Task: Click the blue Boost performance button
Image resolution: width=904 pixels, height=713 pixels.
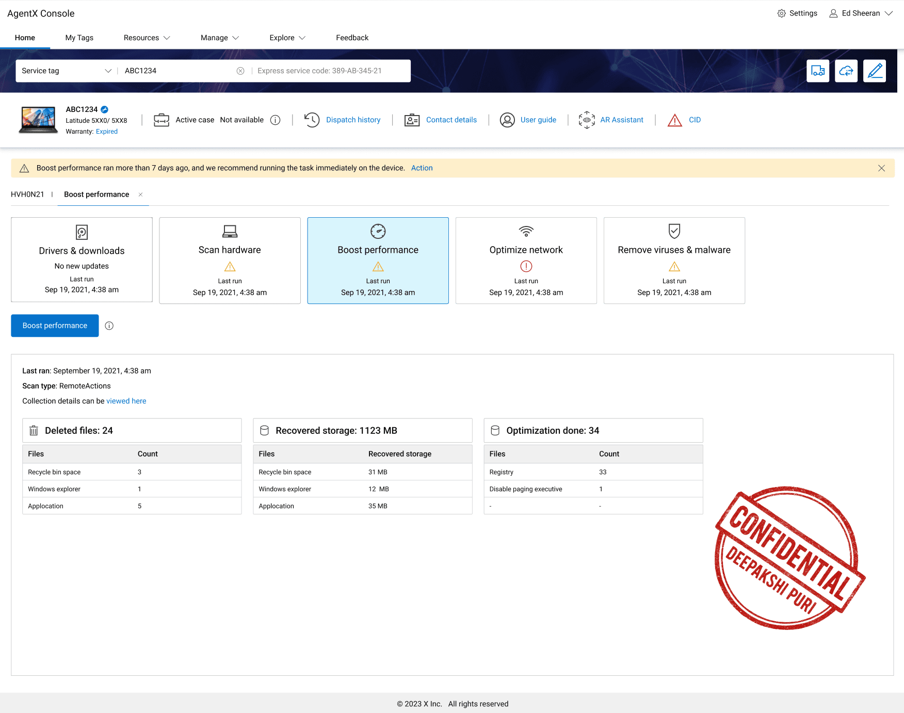Action: pyautogui.click(x=54, y=326)
